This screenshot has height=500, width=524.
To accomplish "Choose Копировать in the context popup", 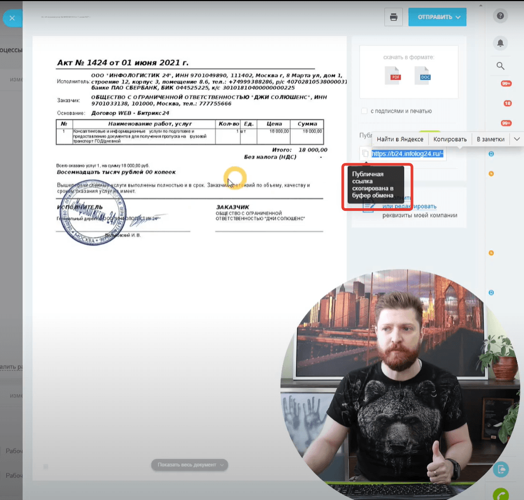I will tap(450, 139).
